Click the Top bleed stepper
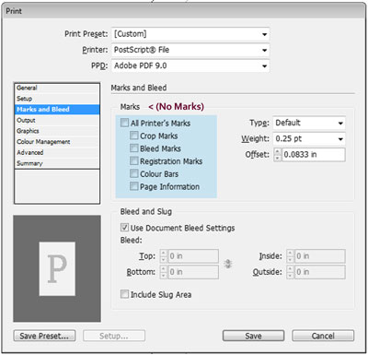Image resolution: width=368 pixels, height=355 pixels. pos(164,256)
